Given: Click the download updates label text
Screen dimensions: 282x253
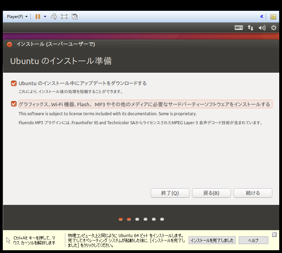Looking at the screenshot, I should (83, 83).
